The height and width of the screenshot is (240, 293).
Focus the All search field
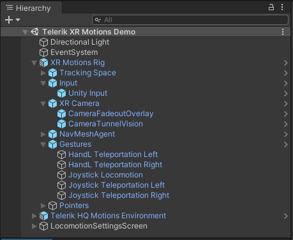point(190,20)
